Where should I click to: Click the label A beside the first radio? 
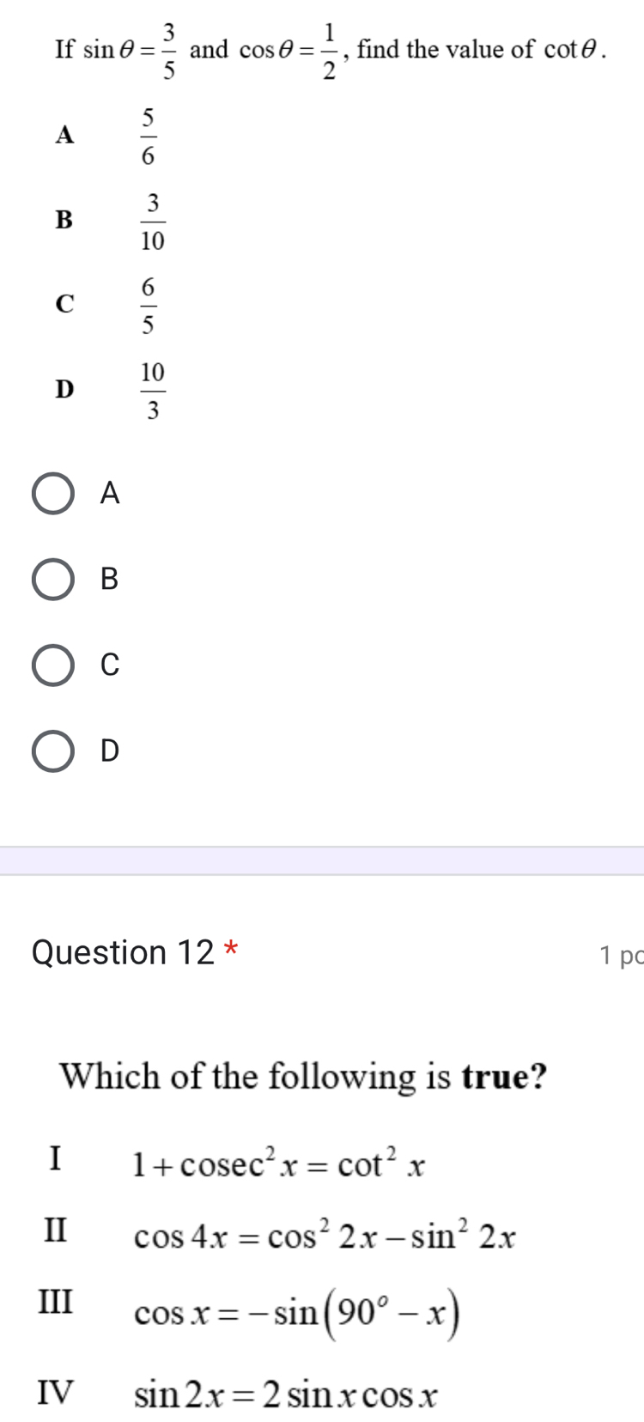click(108, 493)
